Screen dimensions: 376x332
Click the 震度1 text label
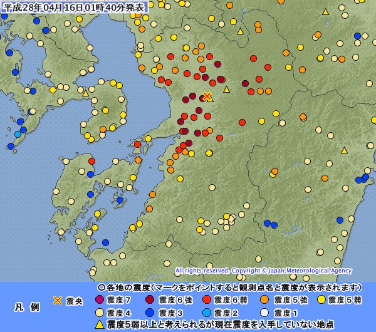tap(286, 313)
